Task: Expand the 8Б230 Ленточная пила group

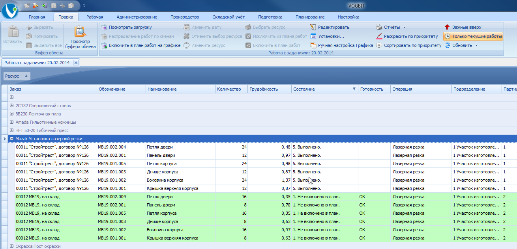Action: tap(12, 114)
